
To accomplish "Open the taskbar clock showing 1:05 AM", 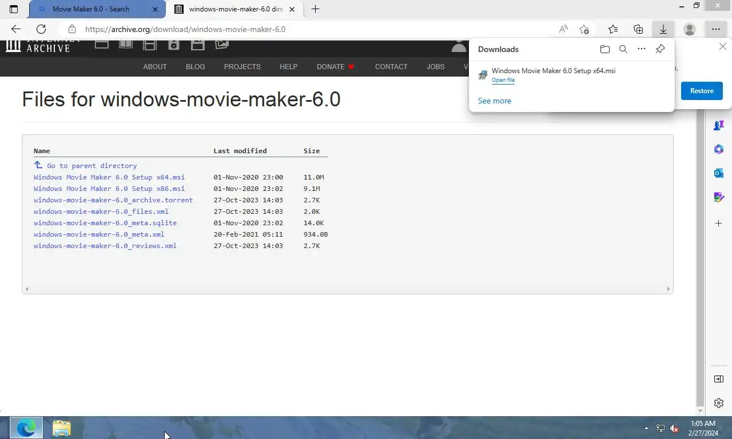I will point(703,428).
